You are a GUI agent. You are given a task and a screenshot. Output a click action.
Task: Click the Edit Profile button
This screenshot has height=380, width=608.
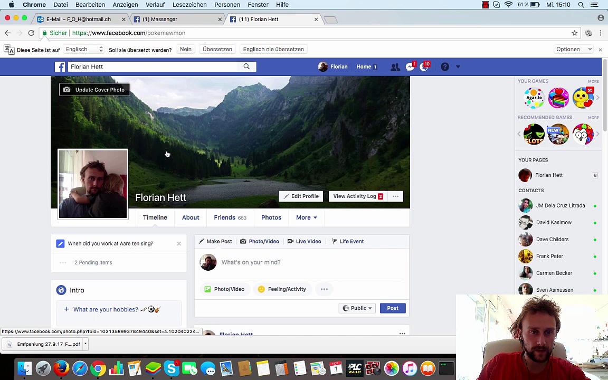coord(301,196)
